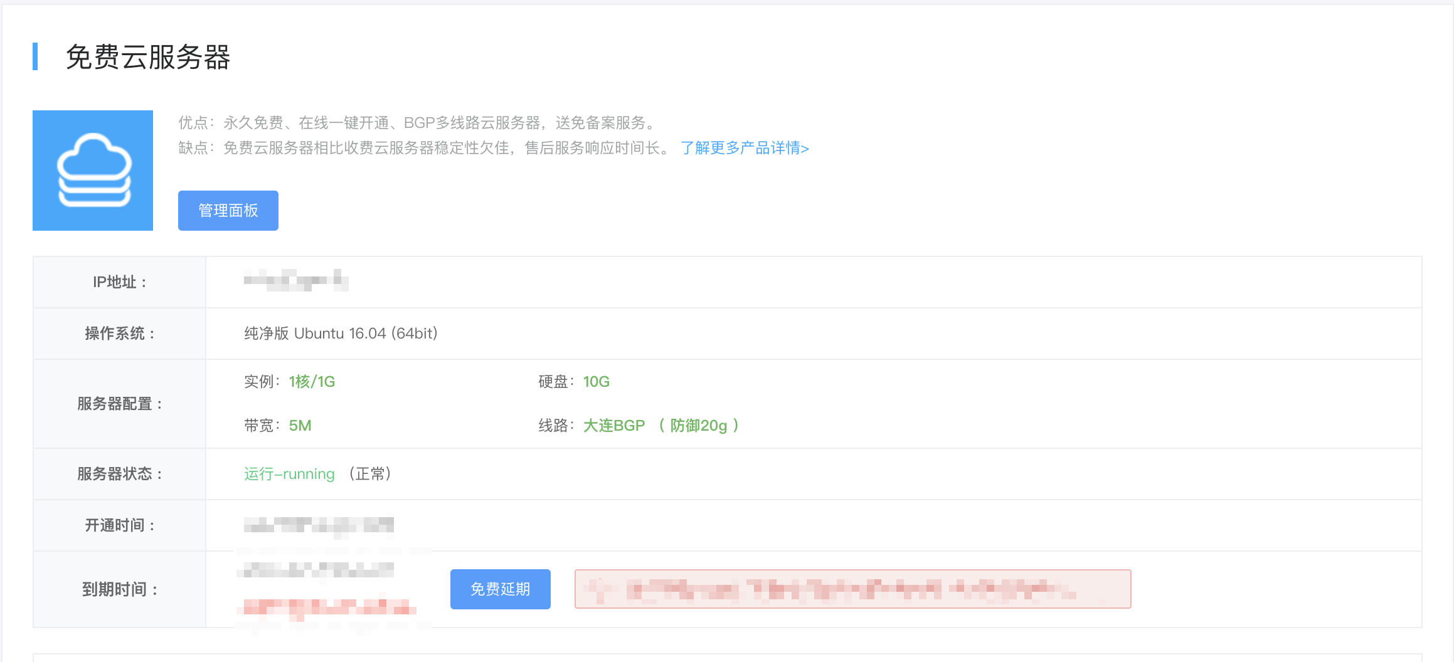Select the 免费云服务器 page heading

[x=148, y=57]
